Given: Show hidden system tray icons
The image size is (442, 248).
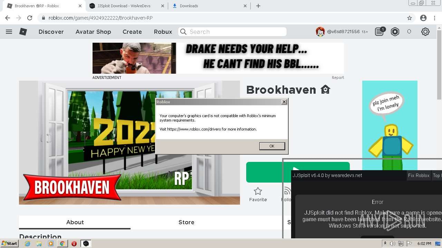Looking at the screenshot, I should click(385, 244).
